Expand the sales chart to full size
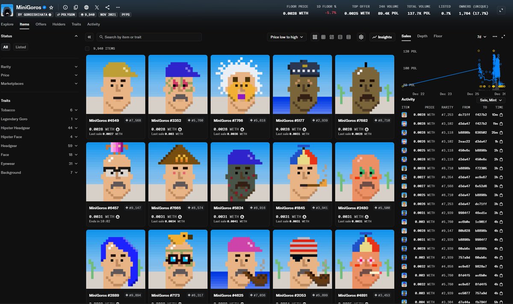The width and height of the screenshot is (513, 304). point(503,37)
